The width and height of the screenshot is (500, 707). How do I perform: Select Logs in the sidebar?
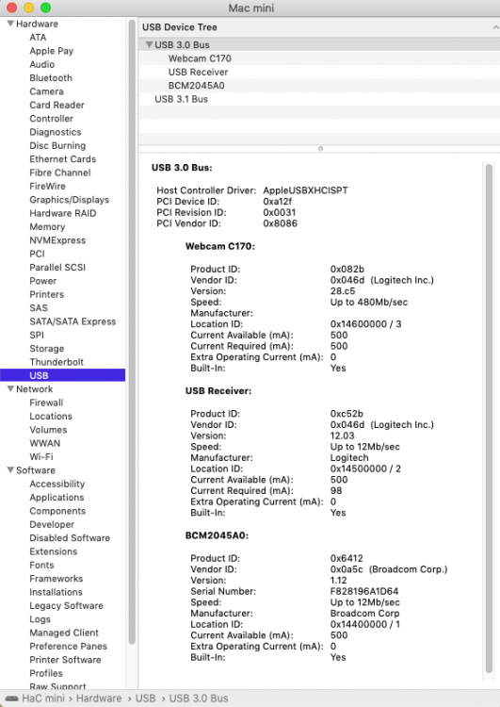pos(40,619)
